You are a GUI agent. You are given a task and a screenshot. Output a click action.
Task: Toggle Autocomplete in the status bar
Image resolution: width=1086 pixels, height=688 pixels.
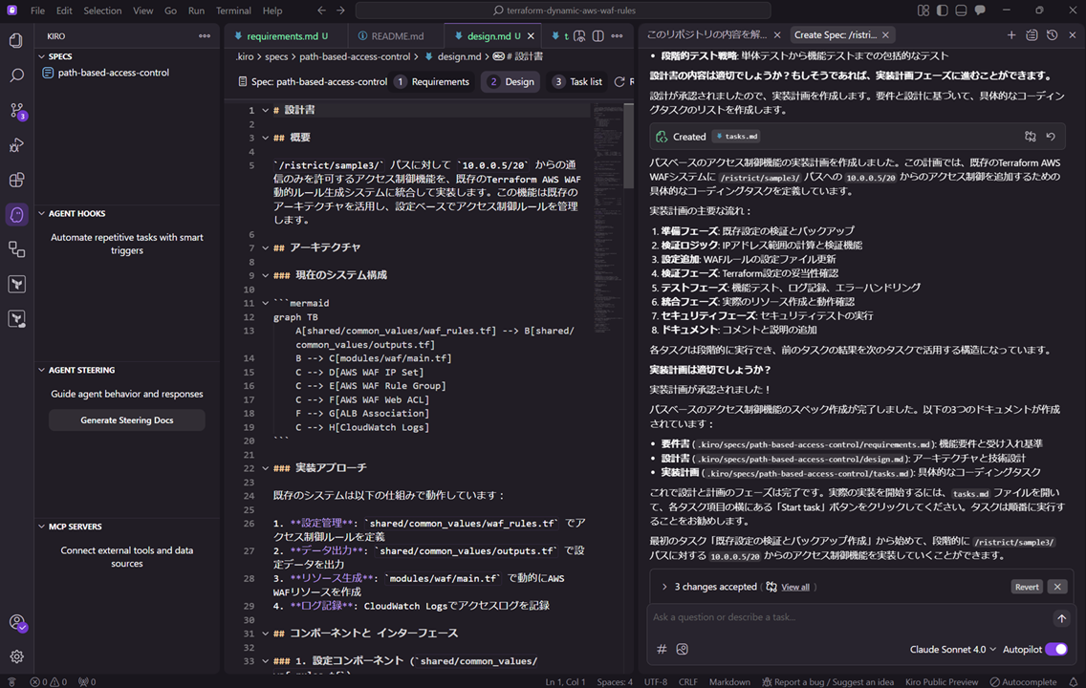pyautogui.click(x=1023, y=681)
